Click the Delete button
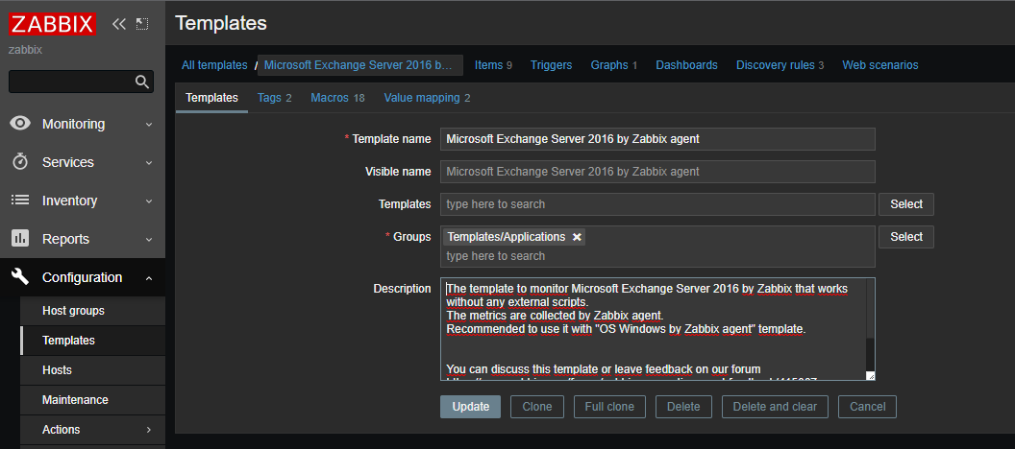Image resolution: width=1015 pixels, height=449 pixels. (x=683, y=407)
